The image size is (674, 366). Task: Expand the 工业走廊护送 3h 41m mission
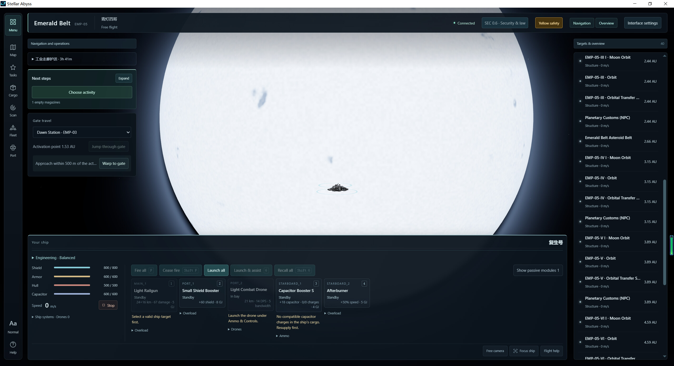82,59
